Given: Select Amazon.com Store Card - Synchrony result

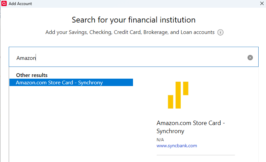Looking at the screenshot, I should [x=59, y=82].
